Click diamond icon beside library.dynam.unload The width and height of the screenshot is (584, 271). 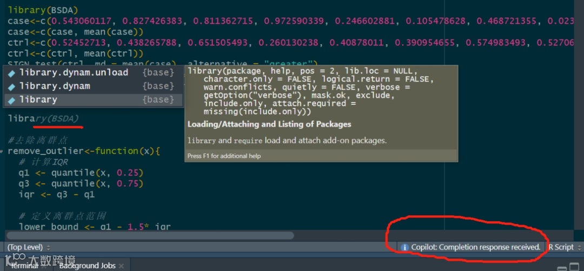(11, 73)
